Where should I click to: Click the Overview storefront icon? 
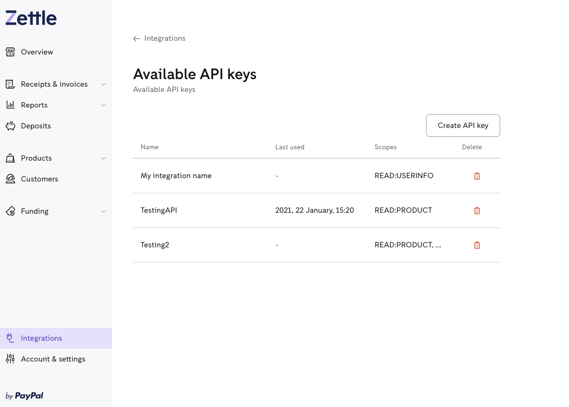coord(10,52)
